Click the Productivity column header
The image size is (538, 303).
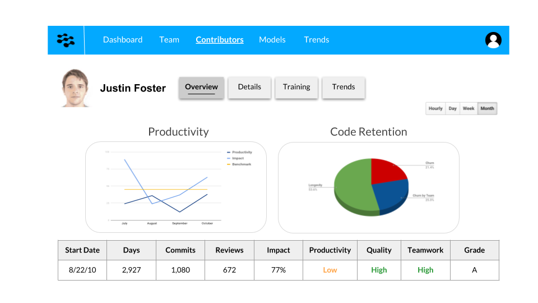330,250
